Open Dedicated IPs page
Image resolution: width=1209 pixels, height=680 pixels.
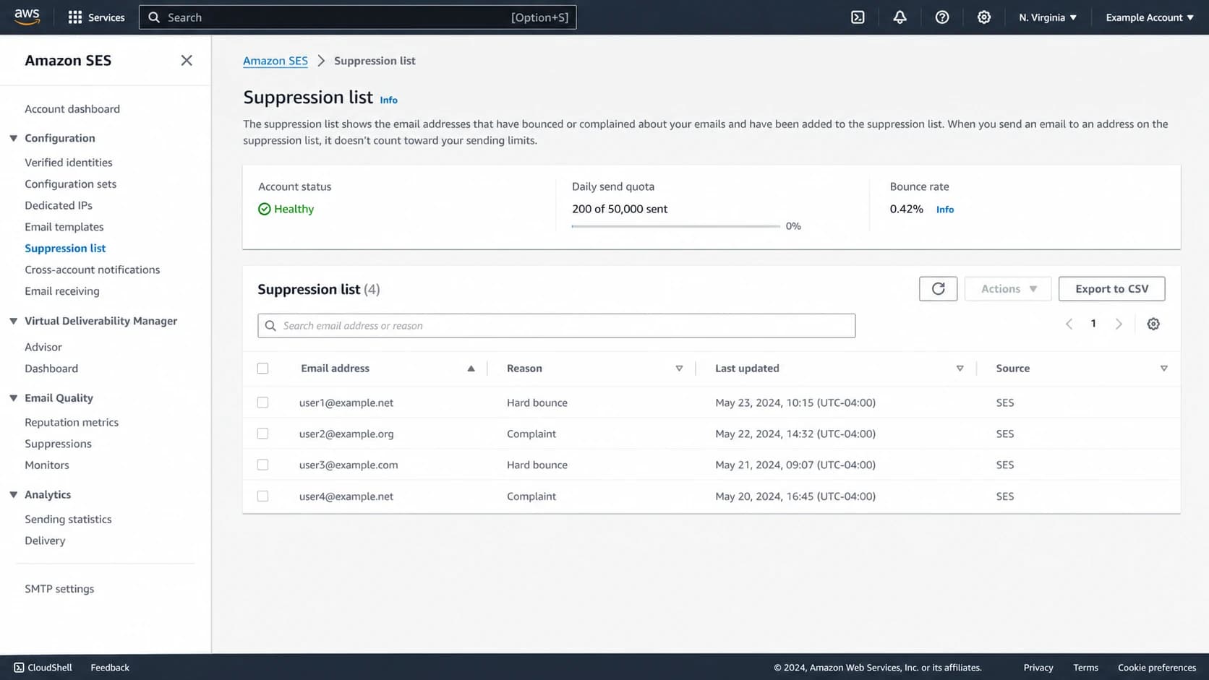59,205
